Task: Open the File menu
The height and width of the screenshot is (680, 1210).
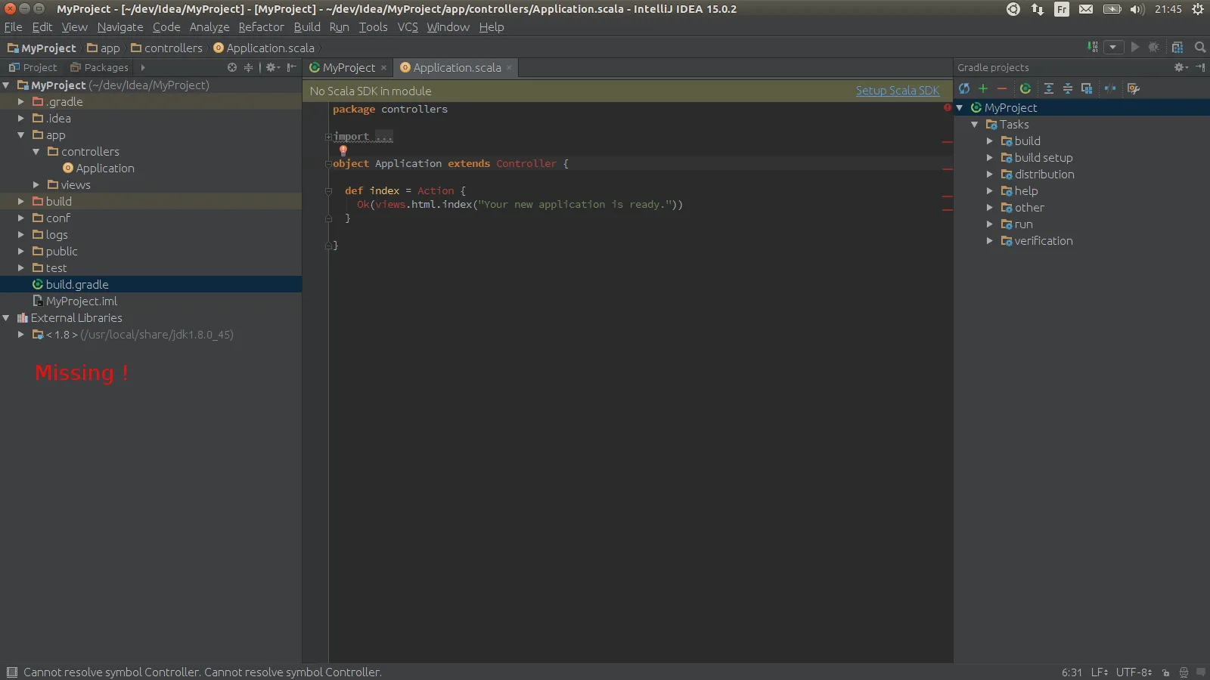Action: 13,27
